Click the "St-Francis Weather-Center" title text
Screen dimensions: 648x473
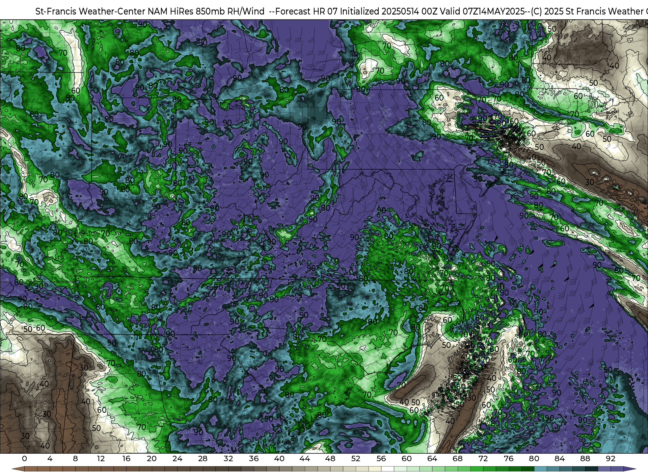click(90, 11)
